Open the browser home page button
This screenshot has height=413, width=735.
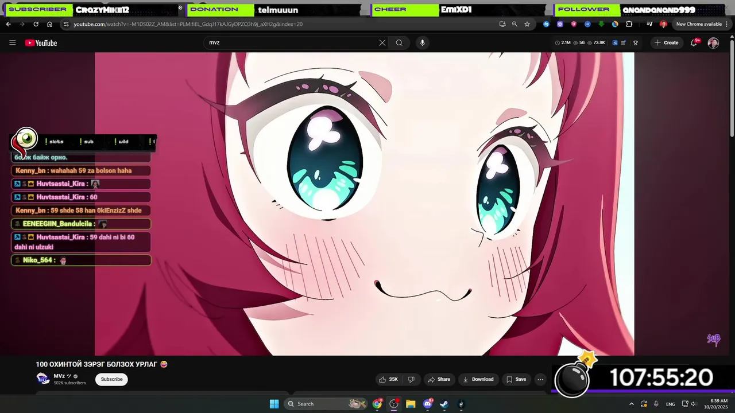tap(49, 24)
